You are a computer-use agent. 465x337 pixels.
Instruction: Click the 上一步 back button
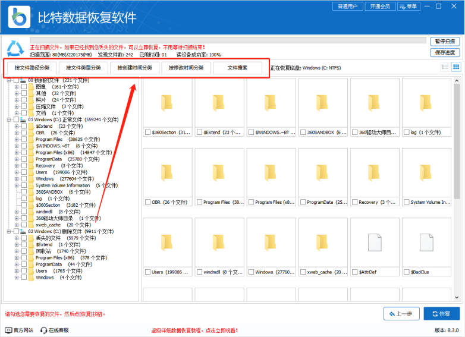point(401,314)
